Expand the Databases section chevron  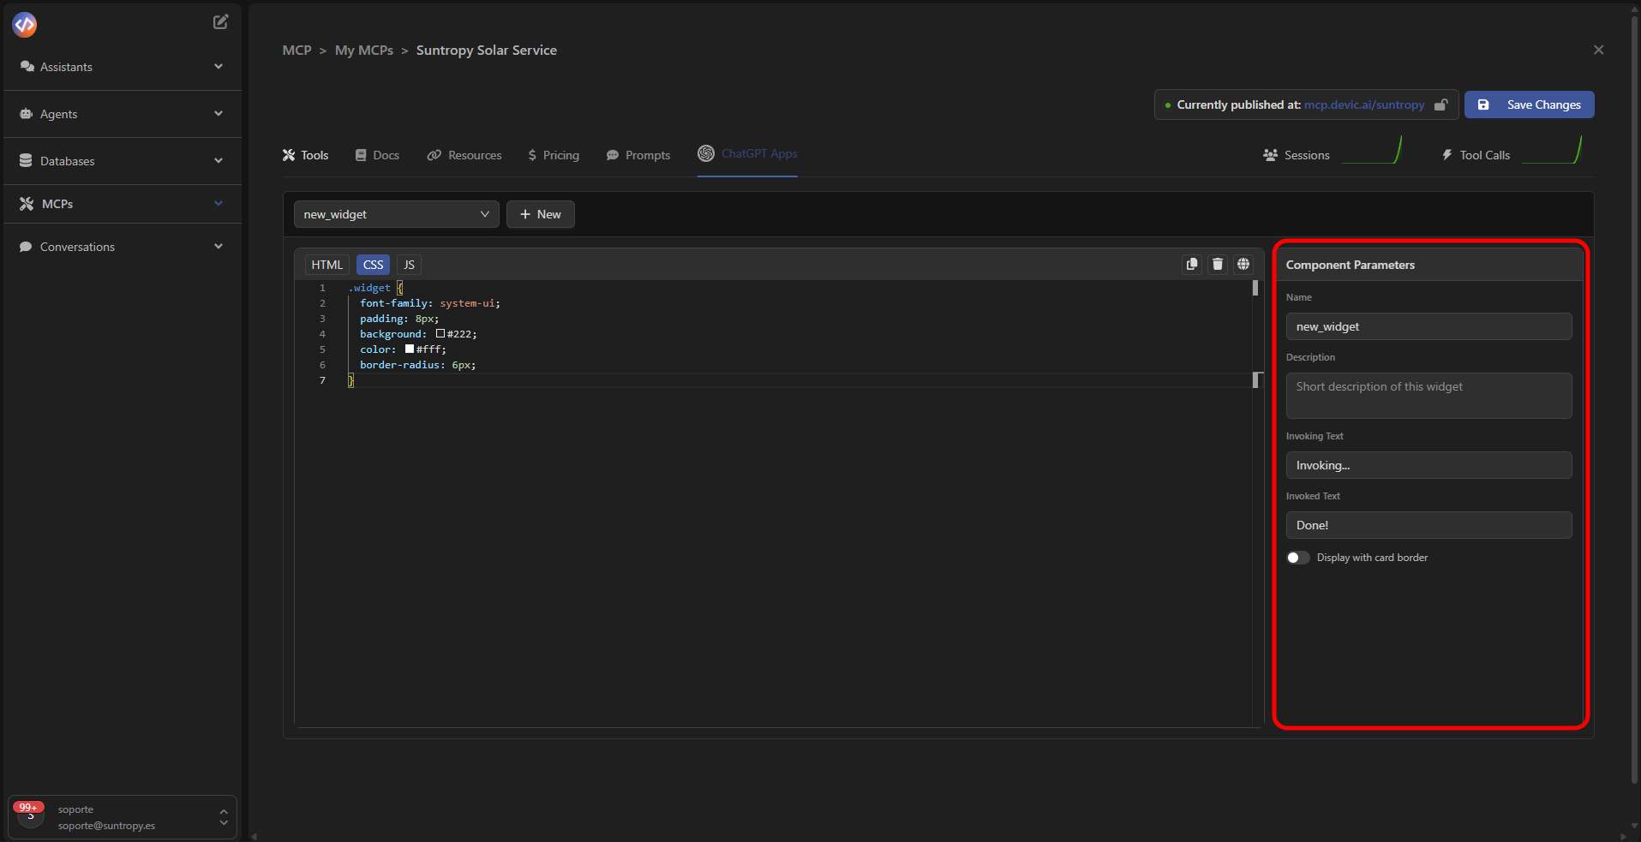[x=219, y=160]
